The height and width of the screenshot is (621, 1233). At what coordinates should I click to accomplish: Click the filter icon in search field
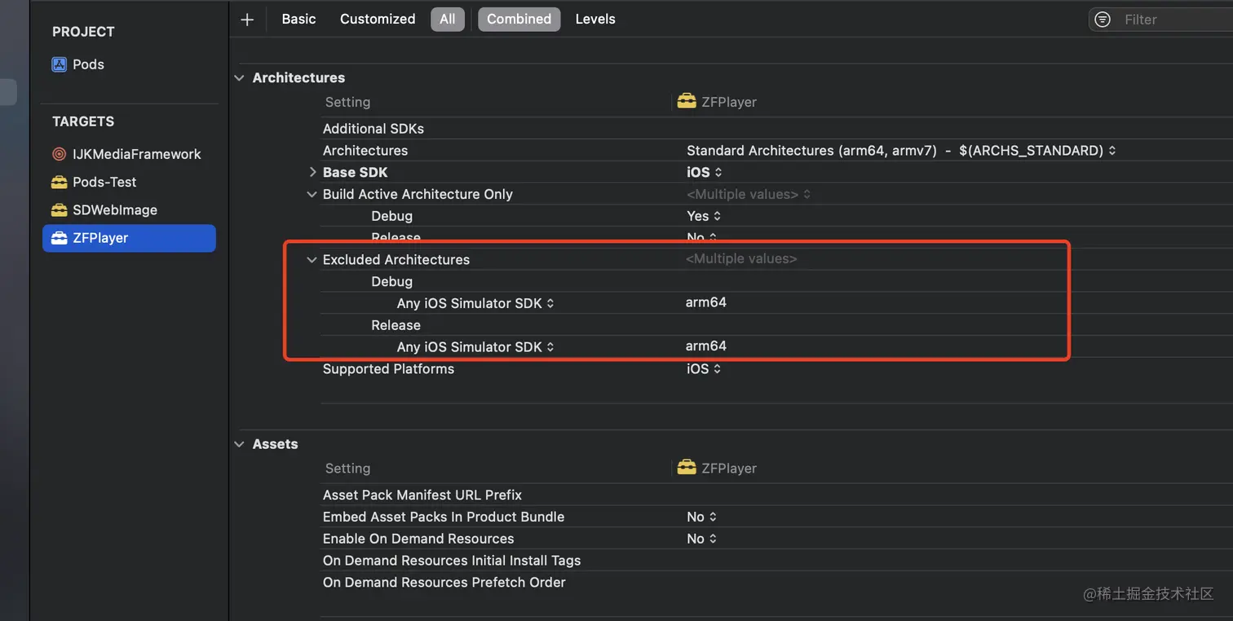point(1103,20)
